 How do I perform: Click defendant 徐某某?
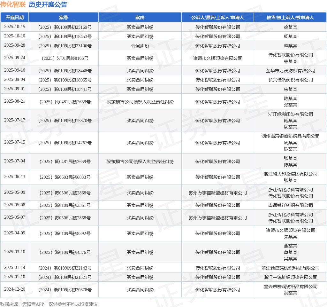click(290, 27)
